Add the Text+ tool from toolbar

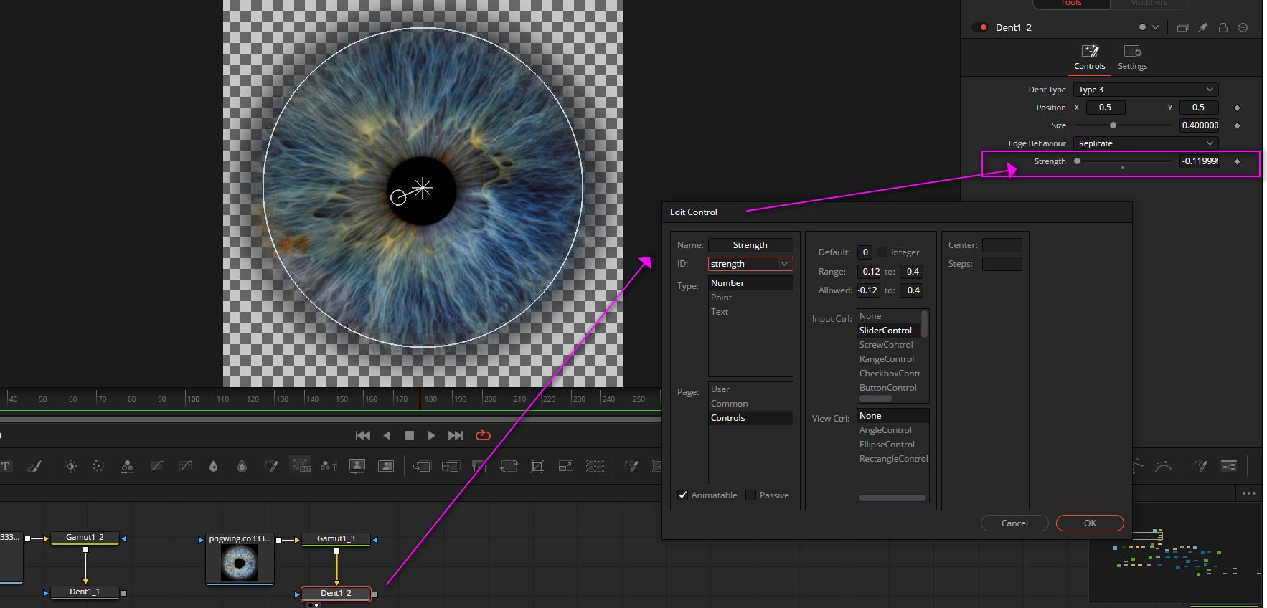[x=6, y=466]
